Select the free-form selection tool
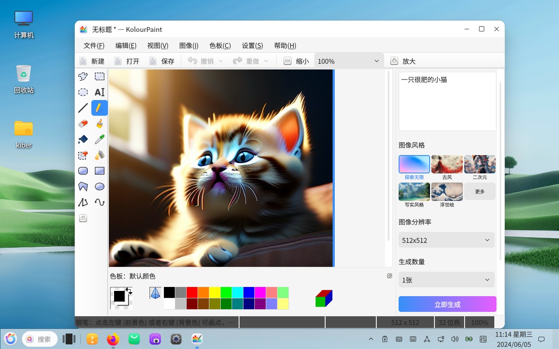This screenshot has width=559, height=349. click(83, 76)
